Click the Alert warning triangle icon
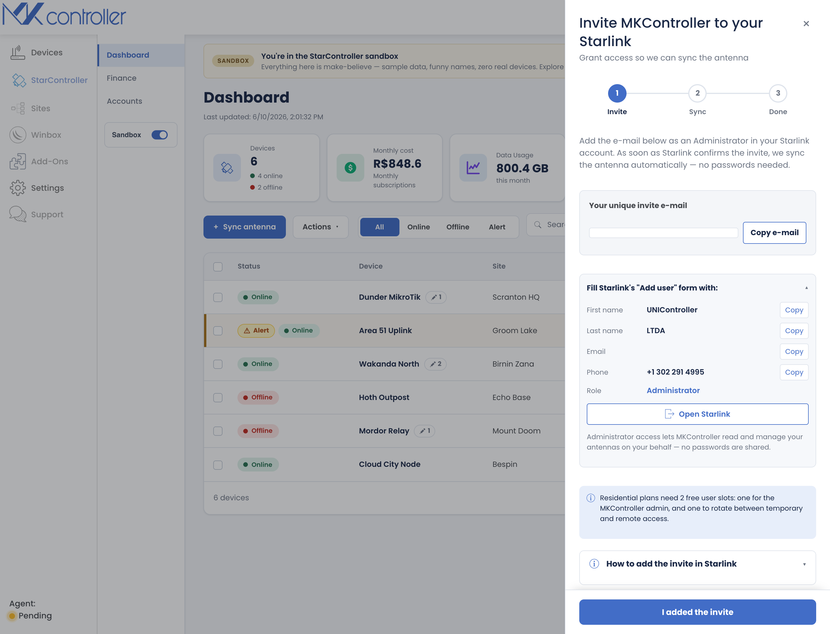The height and width of the screenshot is (634, 830). (x=247, y=331)
